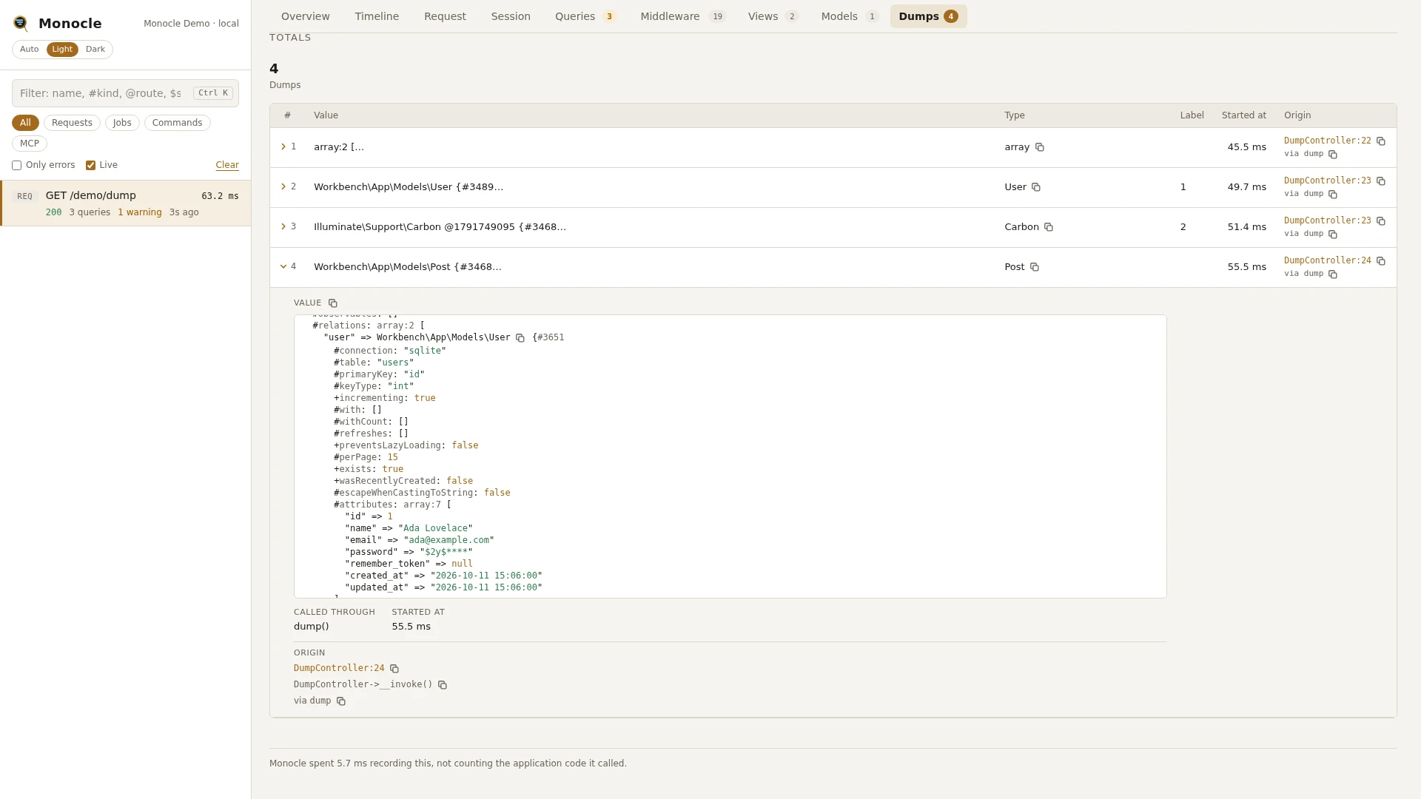
Task: Select the All filter chip
Action: pyautogui.click(x=25, y=123)
